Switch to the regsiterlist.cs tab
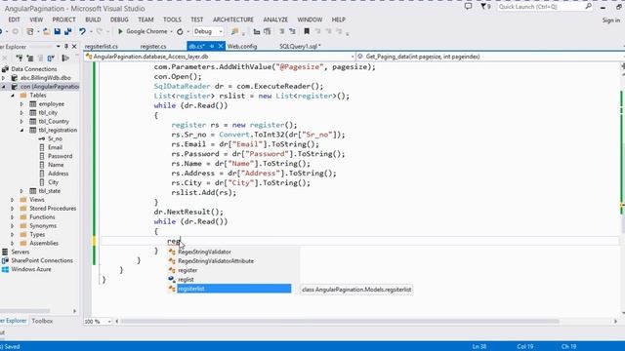The width and height of the screenshot is (625, 351). [102, 46]
